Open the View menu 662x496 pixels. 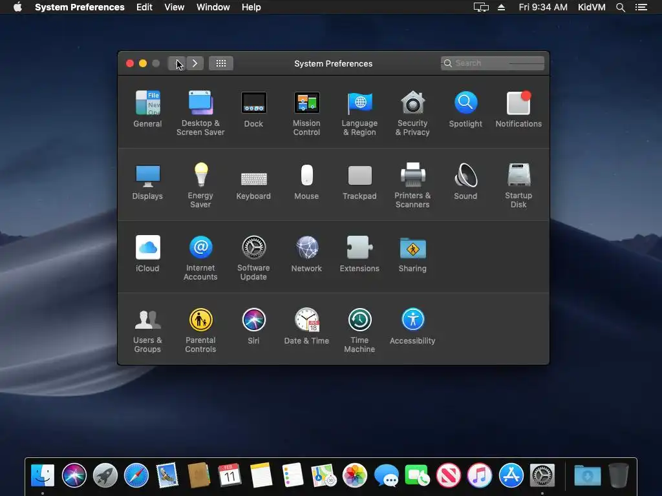pos(175,7)
